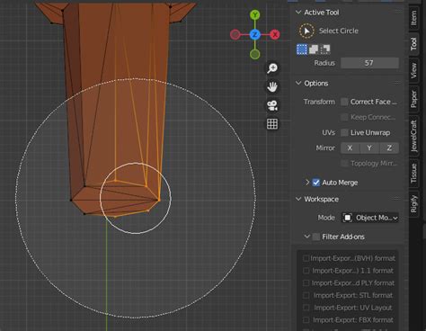Screen dimensions: 426x331
Task: Toggle Mirror Z button
Action: click(389, 148)
